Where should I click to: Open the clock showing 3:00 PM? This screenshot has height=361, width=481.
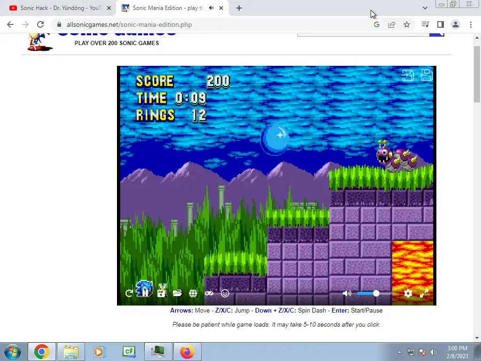(x=458, y=352)
